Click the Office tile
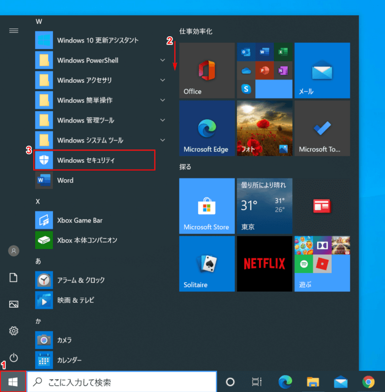Image resolution: width=385 pixels, height=392 pixels. coord(207,71)
